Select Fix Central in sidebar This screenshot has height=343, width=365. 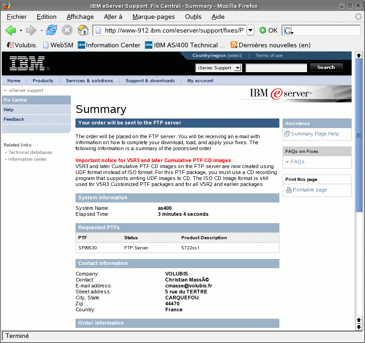[36, 100]
